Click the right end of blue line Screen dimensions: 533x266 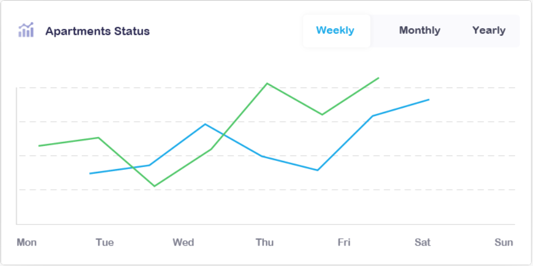pos(429,100)
